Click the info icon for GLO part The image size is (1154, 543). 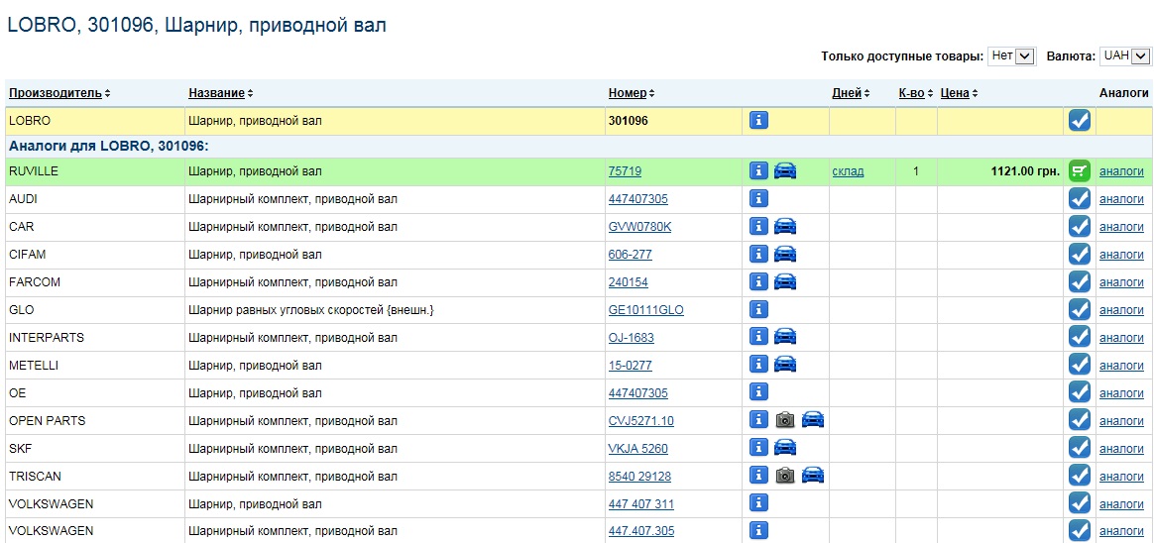tap(758, 310)
